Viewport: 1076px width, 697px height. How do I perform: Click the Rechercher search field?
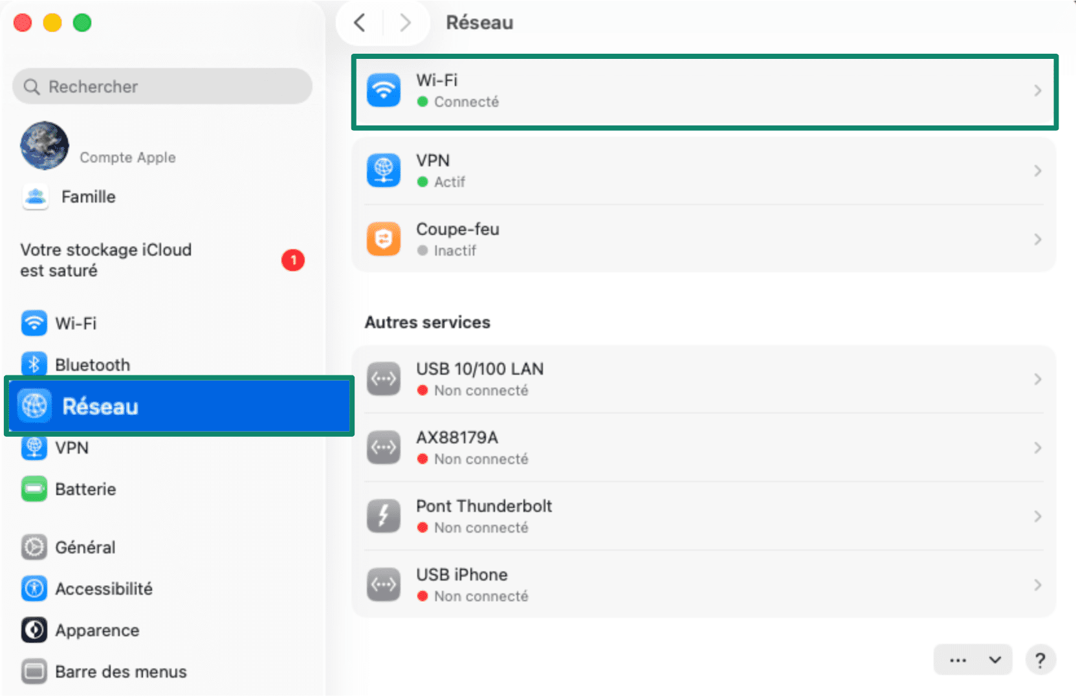pos(162,86)
